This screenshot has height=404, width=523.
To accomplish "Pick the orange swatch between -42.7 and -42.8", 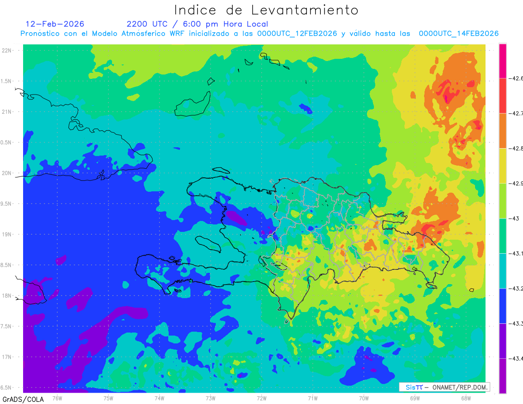I will tap(503, 131).
